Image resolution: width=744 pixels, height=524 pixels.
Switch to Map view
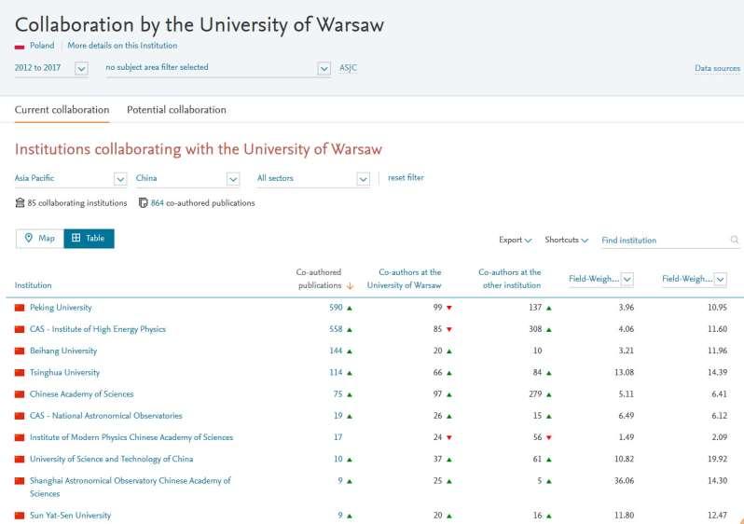pos(39,239)
